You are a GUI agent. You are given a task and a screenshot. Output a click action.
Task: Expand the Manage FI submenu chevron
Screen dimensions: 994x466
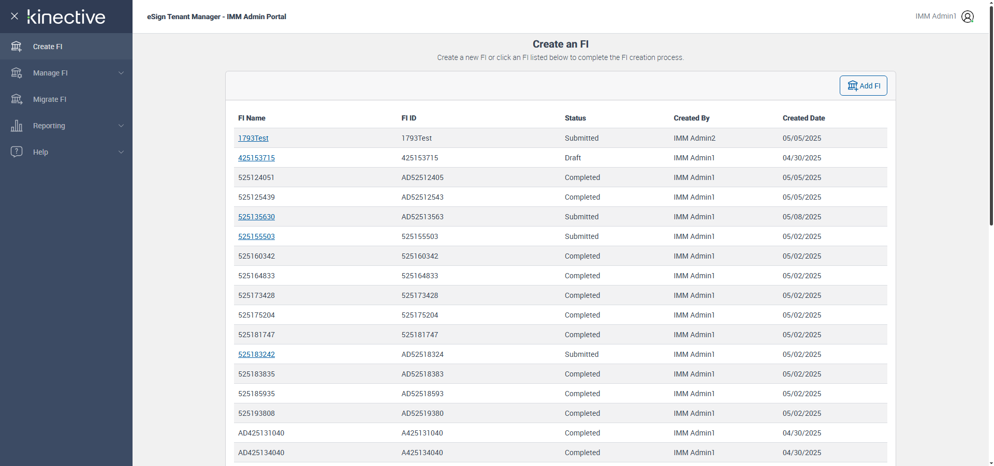121,73
